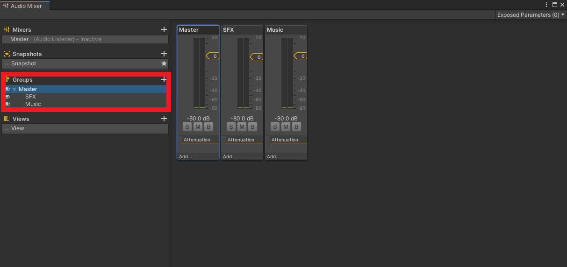Click the Views section icon
This screenshot has width=567, height=267.
tap(7, 119)
